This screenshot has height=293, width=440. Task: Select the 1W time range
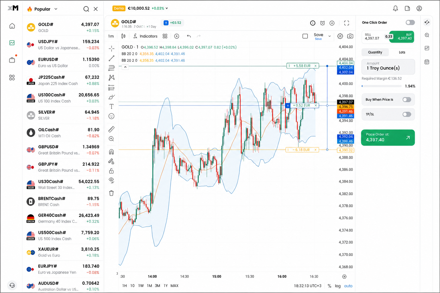(x=141, y=286)
